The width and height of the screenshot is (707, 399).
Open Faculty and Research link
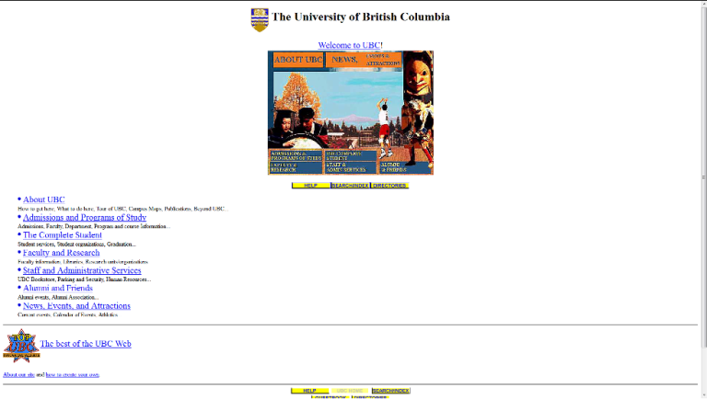click(x=62, y=253)
